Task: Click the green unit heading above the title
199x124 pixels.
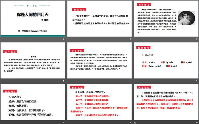Action: tap(32, 6)
